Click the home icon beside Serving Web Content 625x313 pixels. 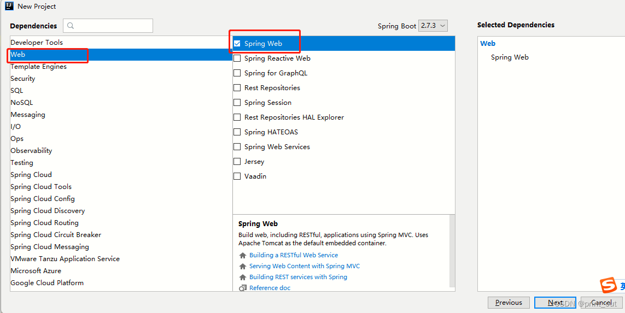(x=242, y=266)
